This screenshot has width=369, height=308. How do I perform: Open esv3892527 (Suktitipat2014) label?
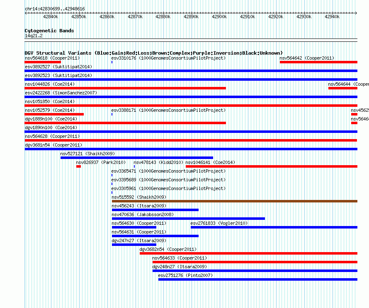click(x=58, y=67)
